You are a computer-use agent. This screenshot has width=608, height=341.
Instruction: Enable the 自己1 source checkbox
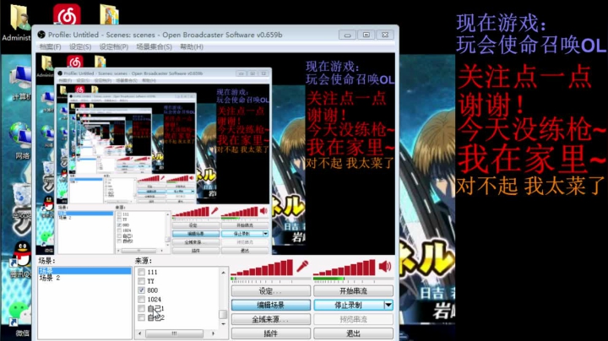pyautogui.click(x=142, y=308)
